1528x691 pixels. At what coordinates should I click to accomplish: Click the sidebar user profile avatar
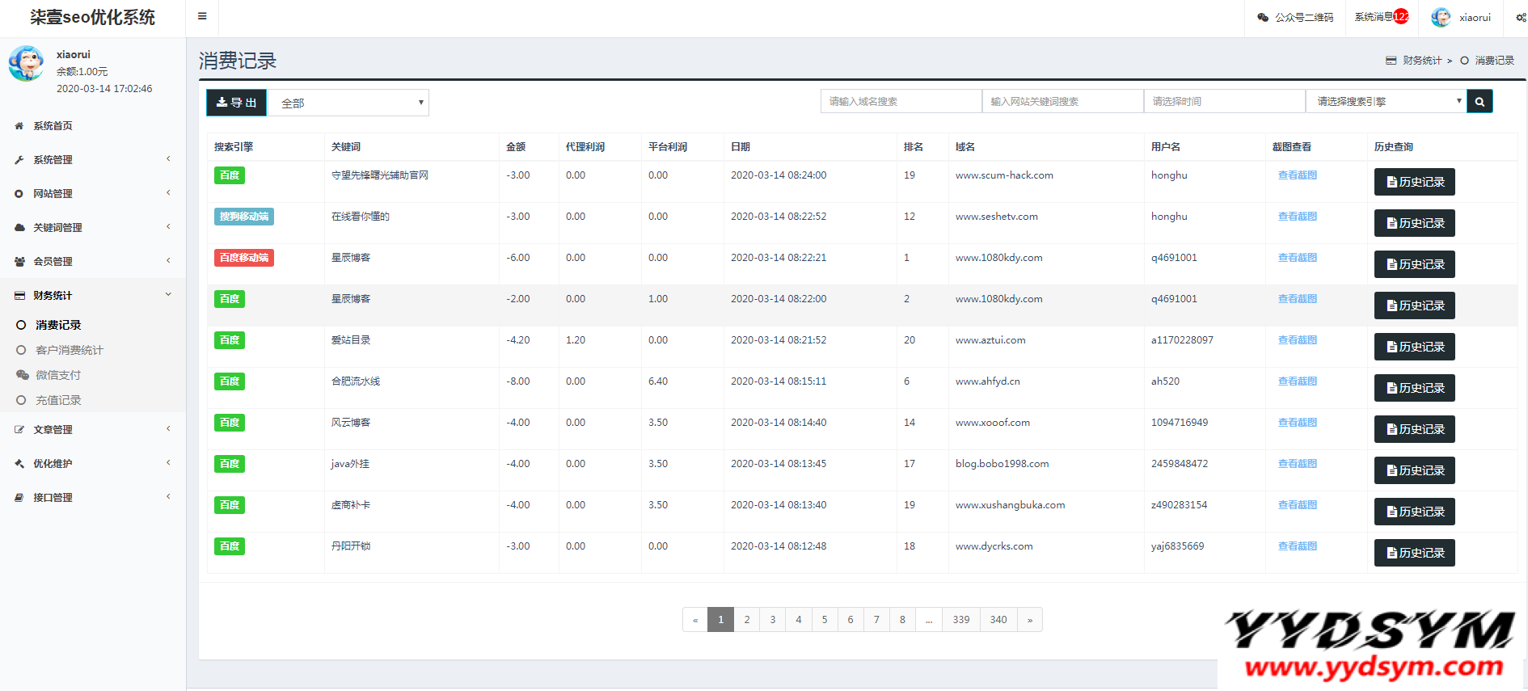coord(26,63)
